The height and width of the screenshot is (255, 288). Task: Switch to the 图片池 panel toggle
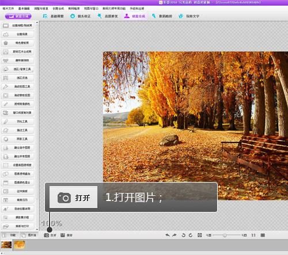tap(29, 235)
